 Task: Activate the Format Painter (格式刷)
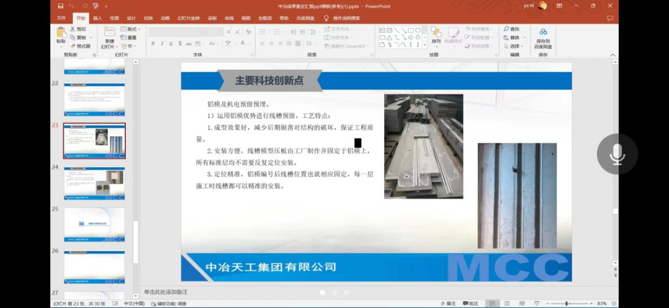pyautogui.click(x=80, y=46)
